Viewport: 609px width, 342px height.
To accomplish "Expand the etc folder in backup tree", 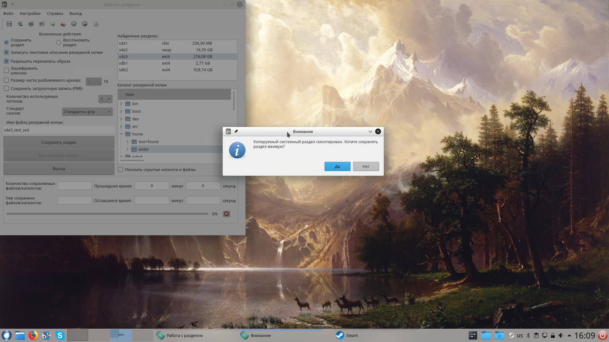I will point(121,127).
